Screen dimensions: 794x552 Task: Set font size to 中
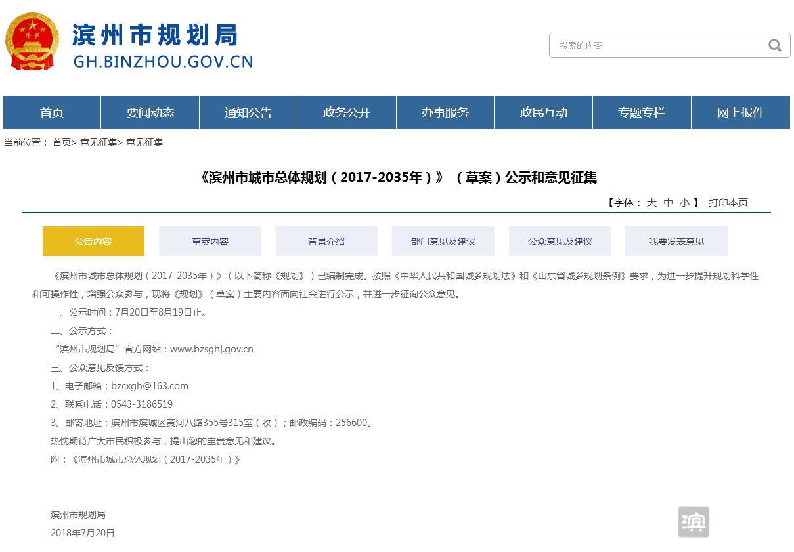point(668,202)
